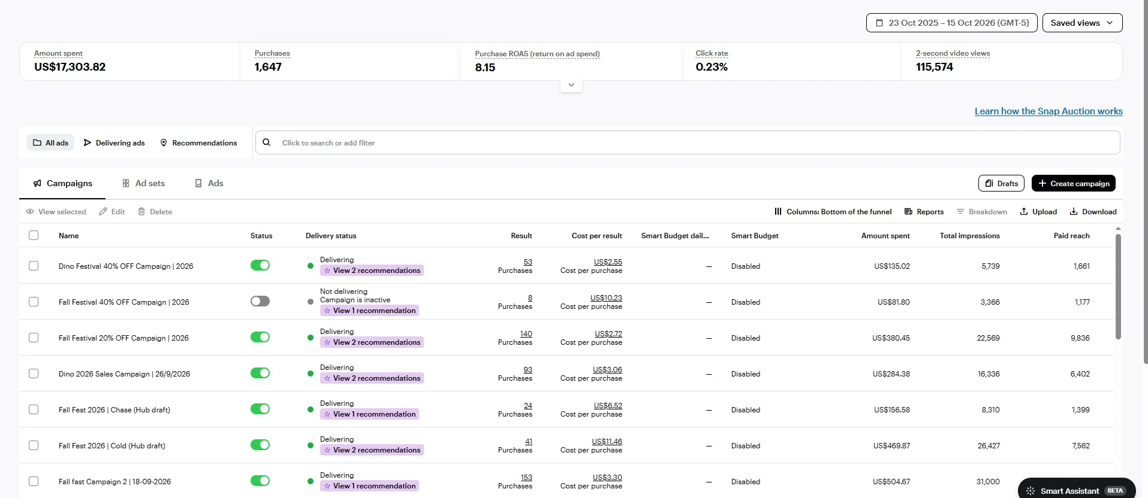
Task: Open Columns: Bottom of the funnel selector
Action: 833,211
